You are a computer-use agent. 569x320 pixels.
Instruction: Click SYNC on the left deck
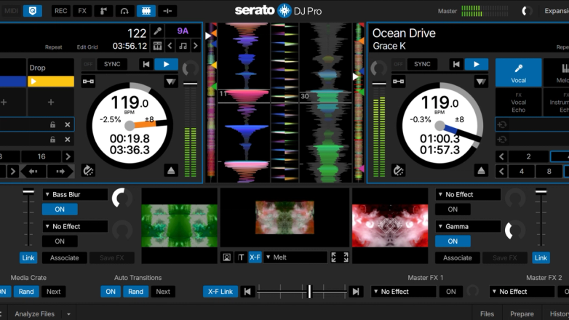tap(112, 64)
